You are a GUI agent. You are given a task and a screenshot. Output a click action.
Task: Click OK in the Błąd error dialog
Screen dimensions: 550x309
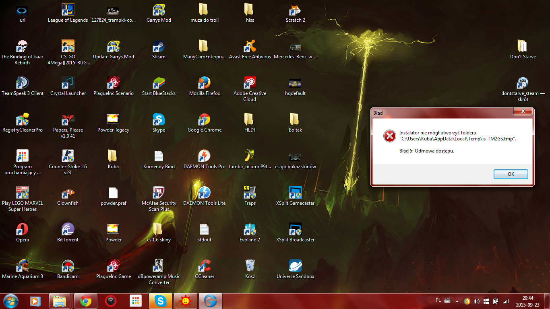point(511,174)
